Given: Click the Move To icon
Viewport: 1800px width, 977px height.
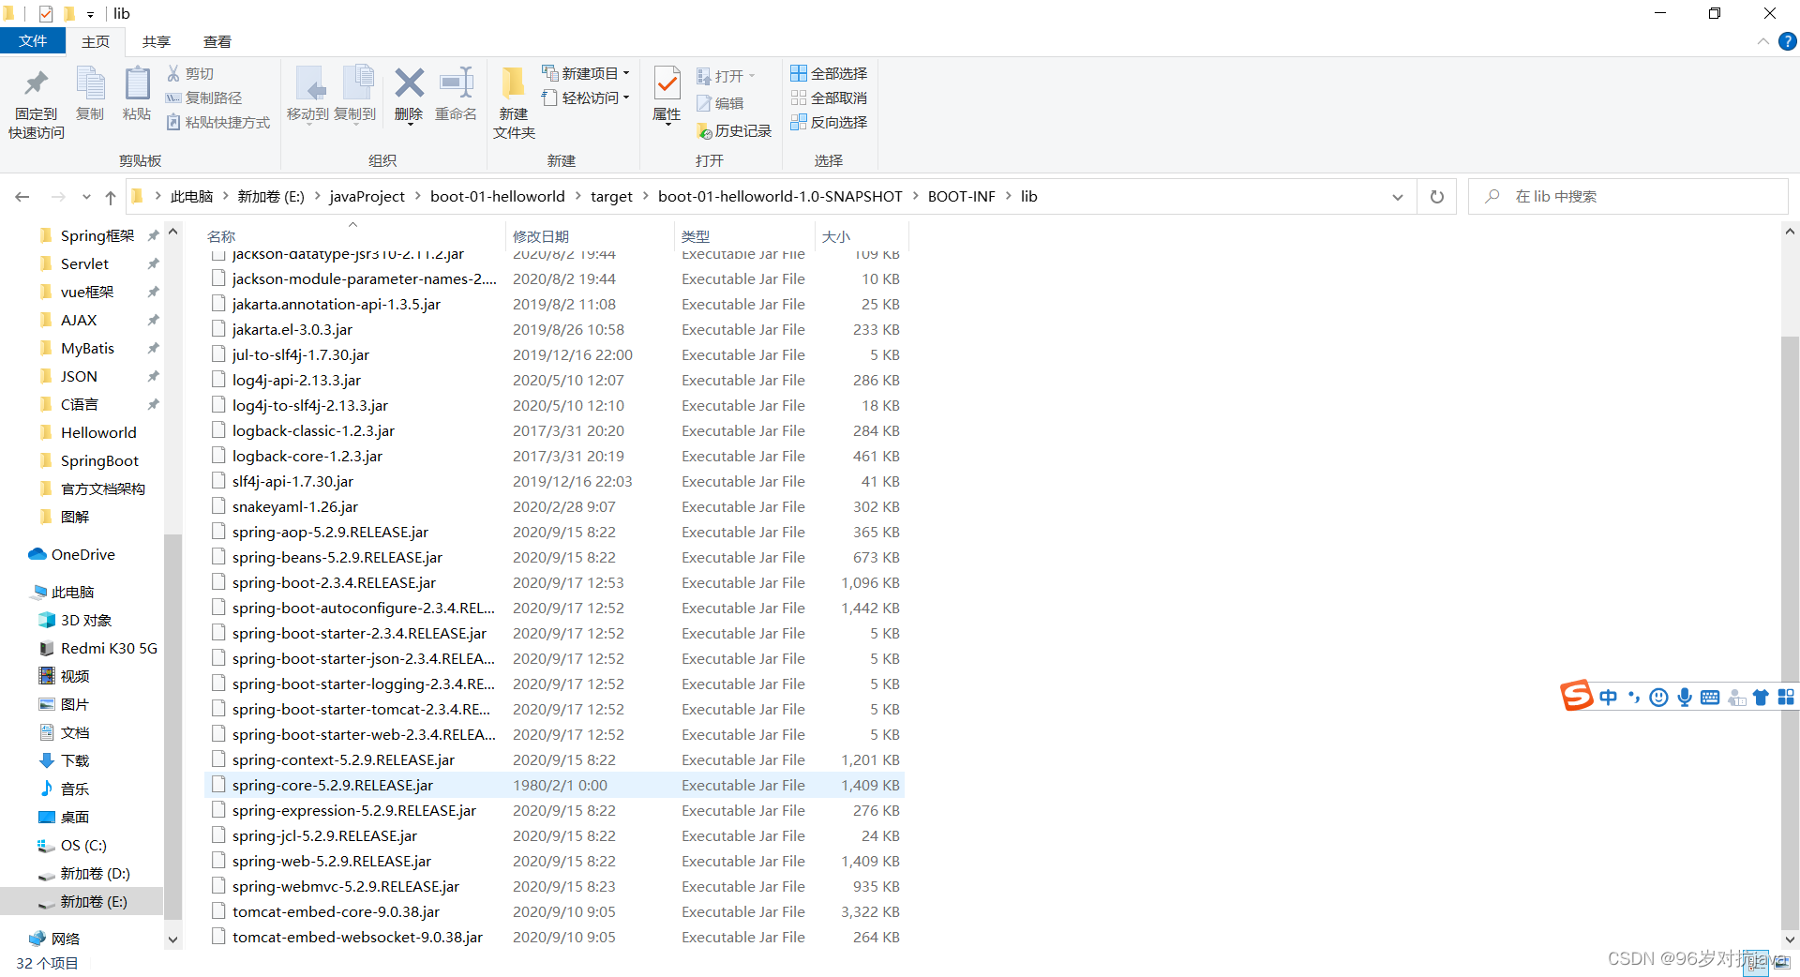Looking at the screenshot, I should coord(308,83).
